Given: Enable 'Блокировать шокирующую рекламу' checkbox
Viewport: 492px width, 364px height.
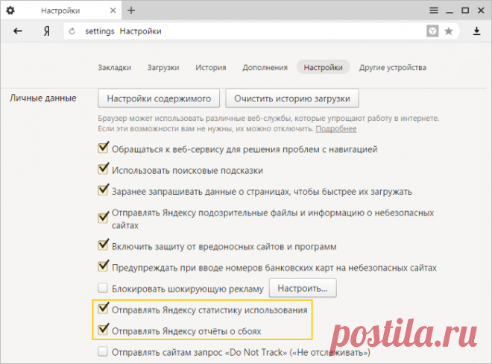Looking at the screenshot, I should click(104, 289).
